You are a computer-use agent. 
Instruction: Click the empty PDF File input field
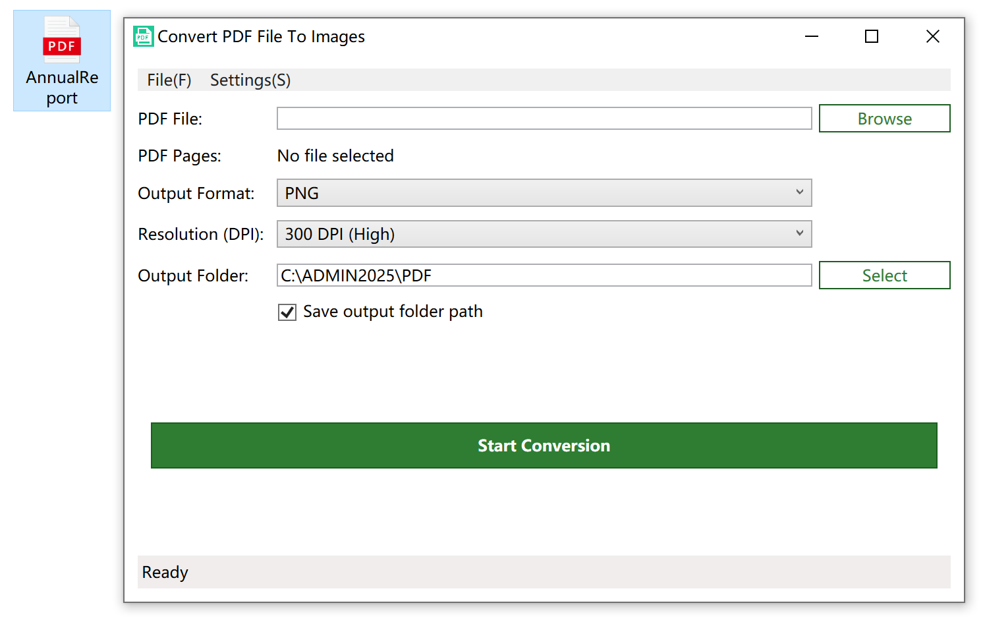pyautogui.click(x=544, y=118)
